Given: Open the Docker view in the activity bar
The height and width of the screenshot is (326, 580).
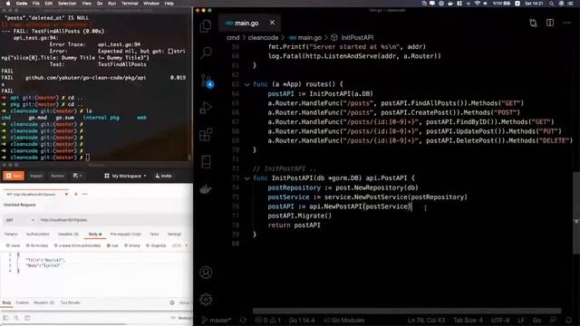Looking at the screenshot, I should pyautogui.click(x=206, y=189).
